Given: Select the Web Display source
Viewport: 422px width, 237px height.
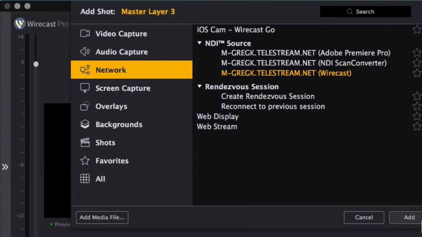Looking at the screenshot, I should coord(218,116).
